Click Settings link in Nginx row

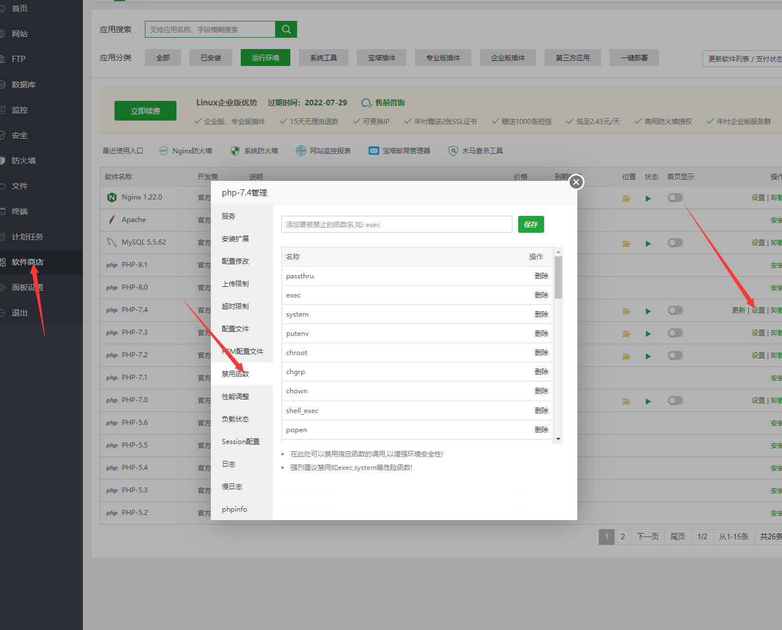[758, 198]
